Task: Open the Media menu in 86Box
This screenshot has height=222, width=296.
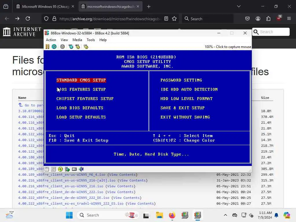Action: pyautogui.click(x=77, y=40)
